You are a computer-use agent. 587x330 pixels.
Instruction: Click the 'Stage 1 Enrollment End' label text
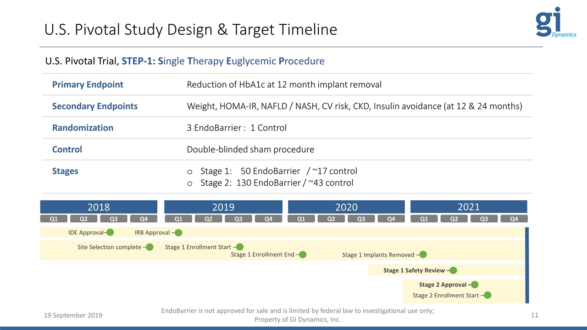coord(263,255)
